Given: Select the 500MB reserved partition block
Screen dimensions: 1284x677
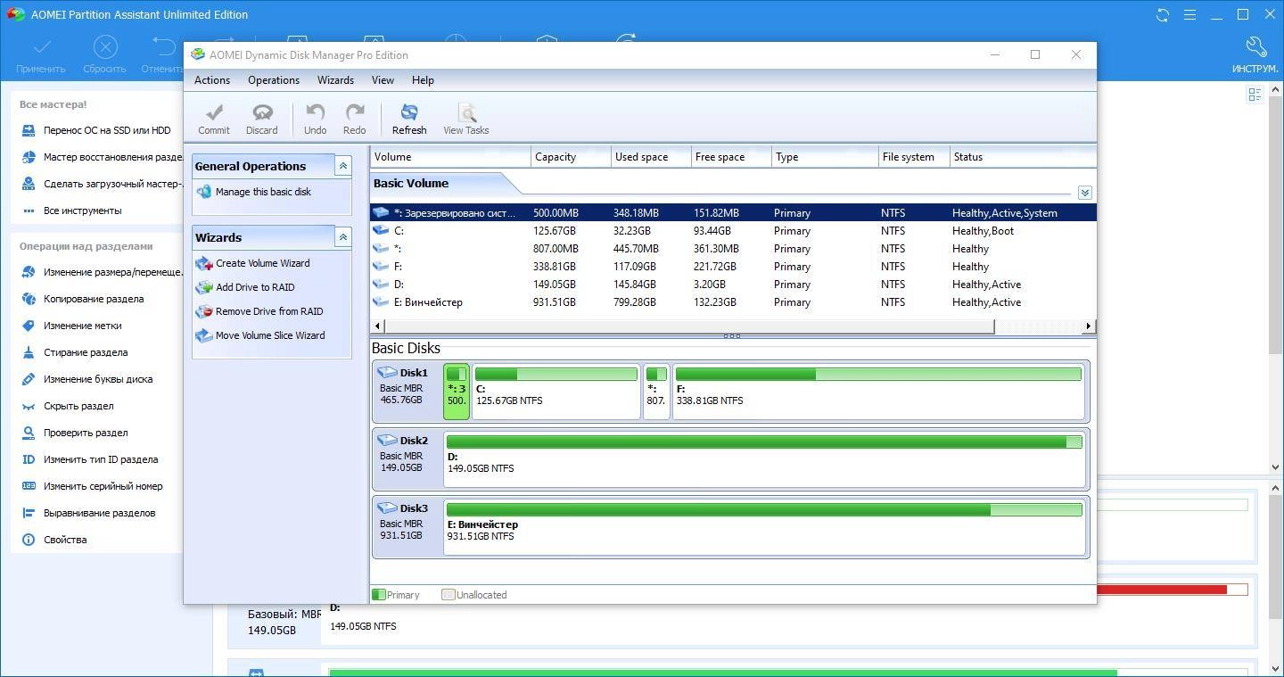Looking at the screenshot, I should tap(457, 392).
